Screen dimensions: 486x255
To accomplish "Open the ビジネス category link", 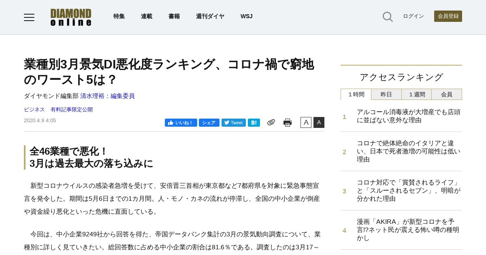I will point(34,110).
